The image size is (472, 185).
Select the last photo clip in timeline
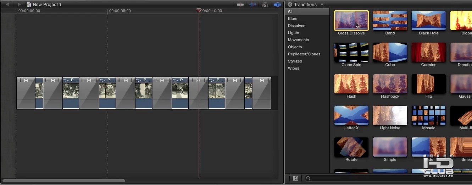point(248,93)
